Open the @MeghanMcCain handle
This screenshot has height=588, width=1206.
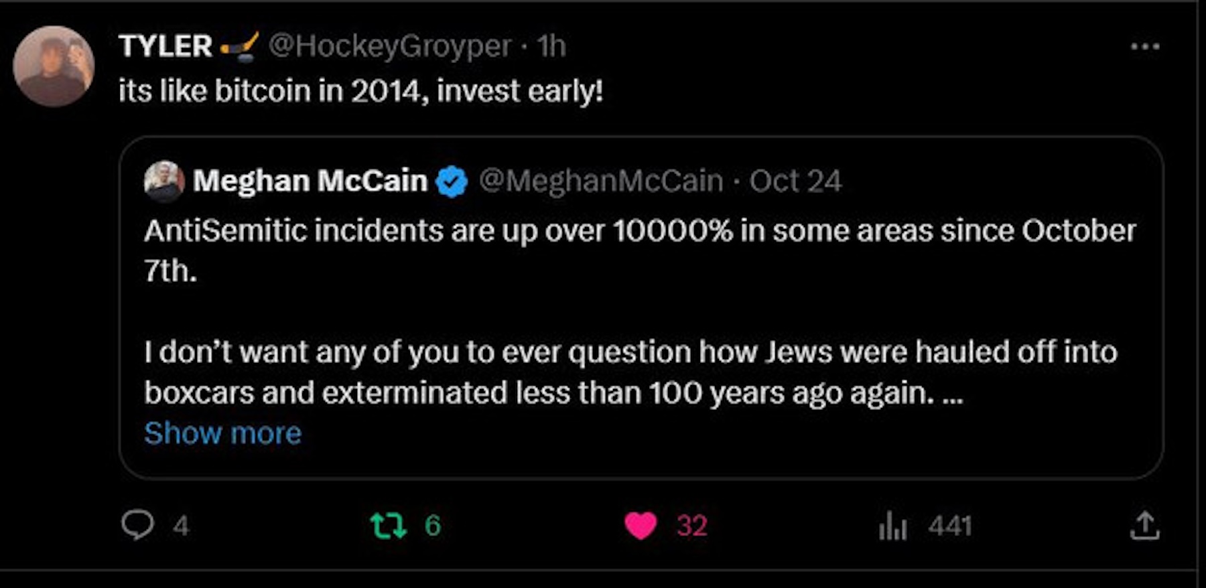click(x=601, y=181)
